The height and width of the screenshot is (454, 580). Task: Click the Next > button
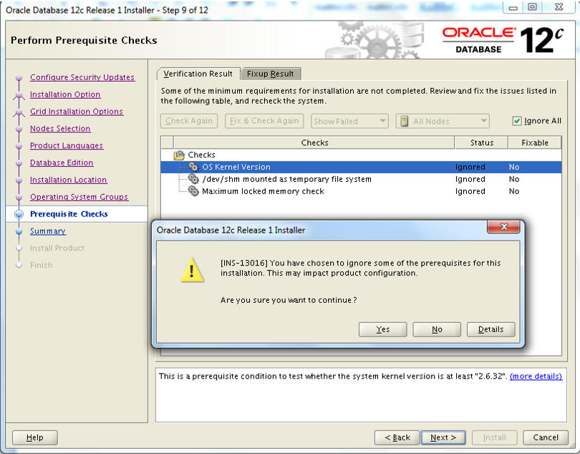(x=443, y=438)
